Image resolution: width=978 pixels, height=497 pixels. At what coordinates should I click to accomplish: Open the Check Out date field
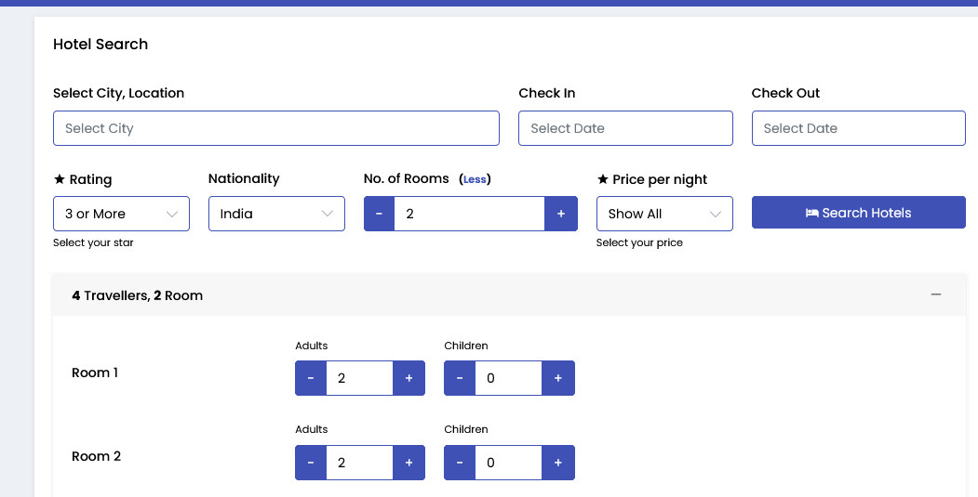[858, 128]
